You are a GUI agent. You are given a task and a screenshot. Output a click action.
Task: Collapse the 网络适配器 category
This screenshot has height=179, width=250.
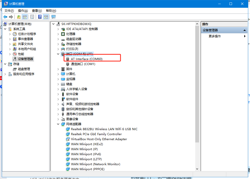click(x=58, y=124)
